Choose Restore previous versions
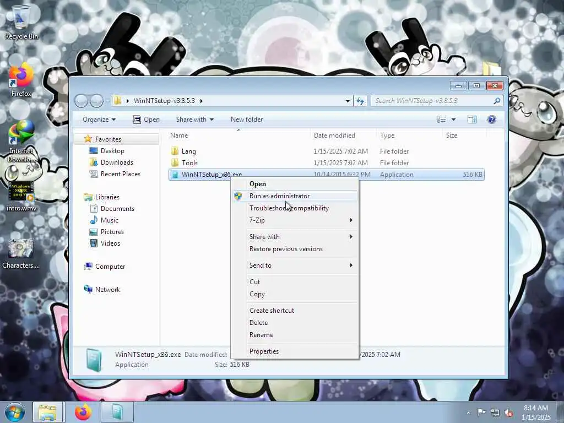Image resolution: width=564 pixels, height=423 pixels. tap(295, 249)
